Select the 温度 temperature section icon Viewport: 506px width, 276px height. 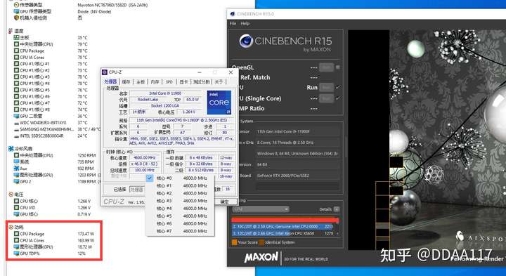11,31
